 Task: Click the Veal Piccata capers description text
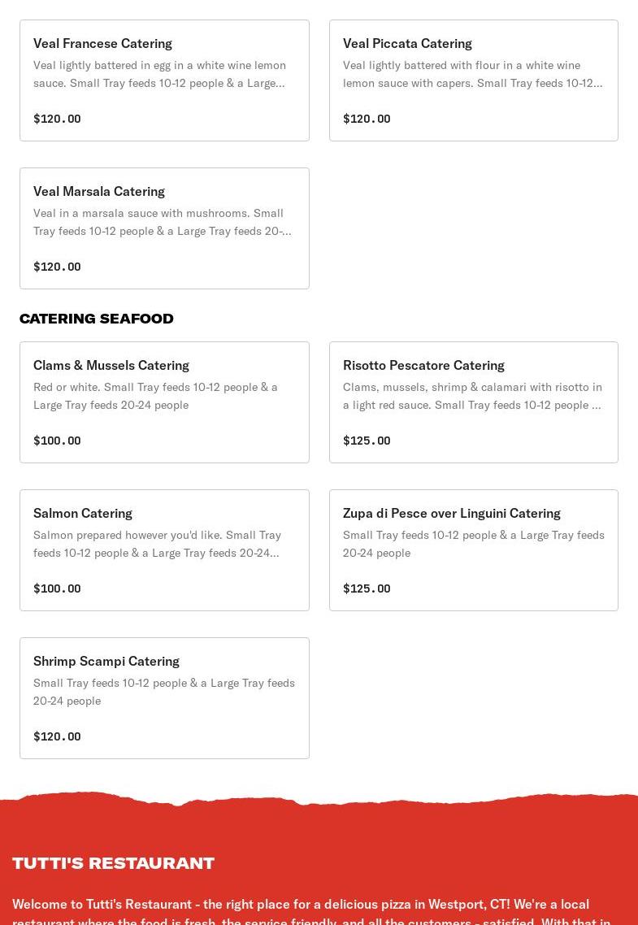(x=472, y=74)
